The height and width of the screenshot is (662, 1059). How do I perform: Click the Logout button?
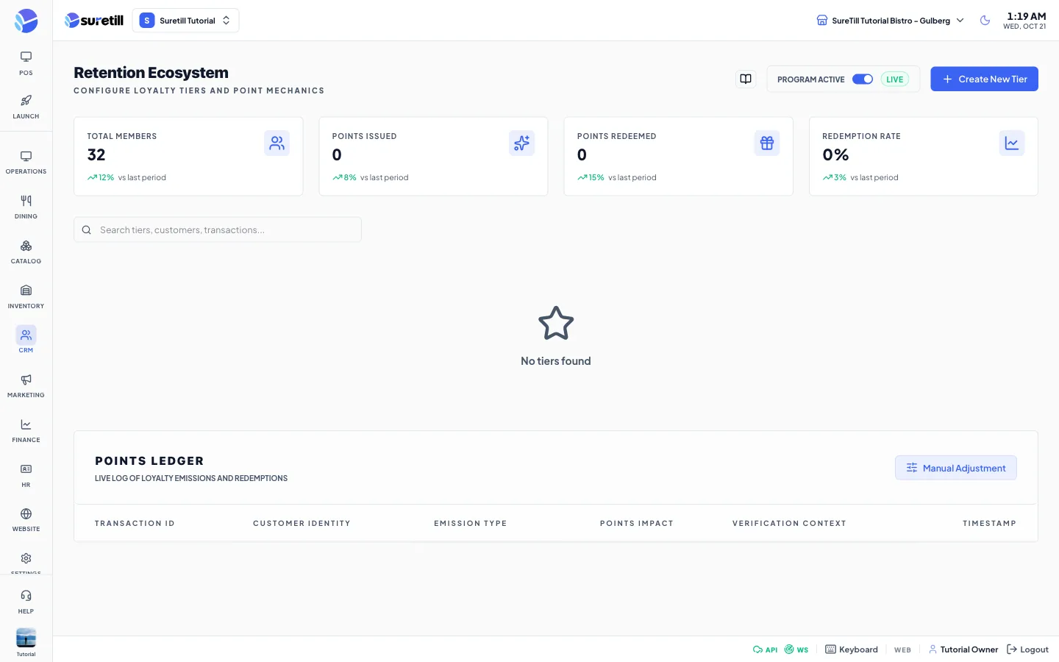1027,649
